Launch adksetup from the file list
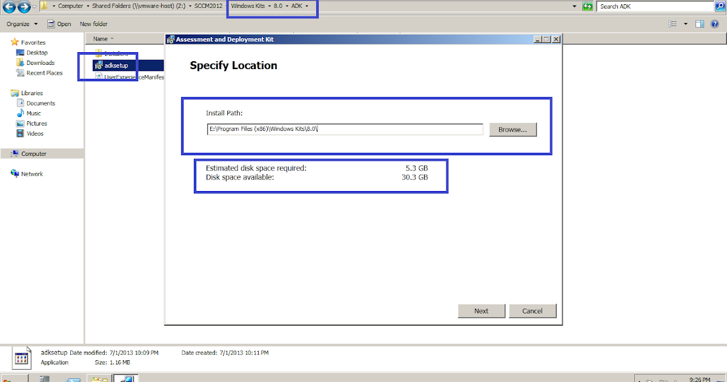The width and height of the screenshot is (727, 382). click(115, 65)
